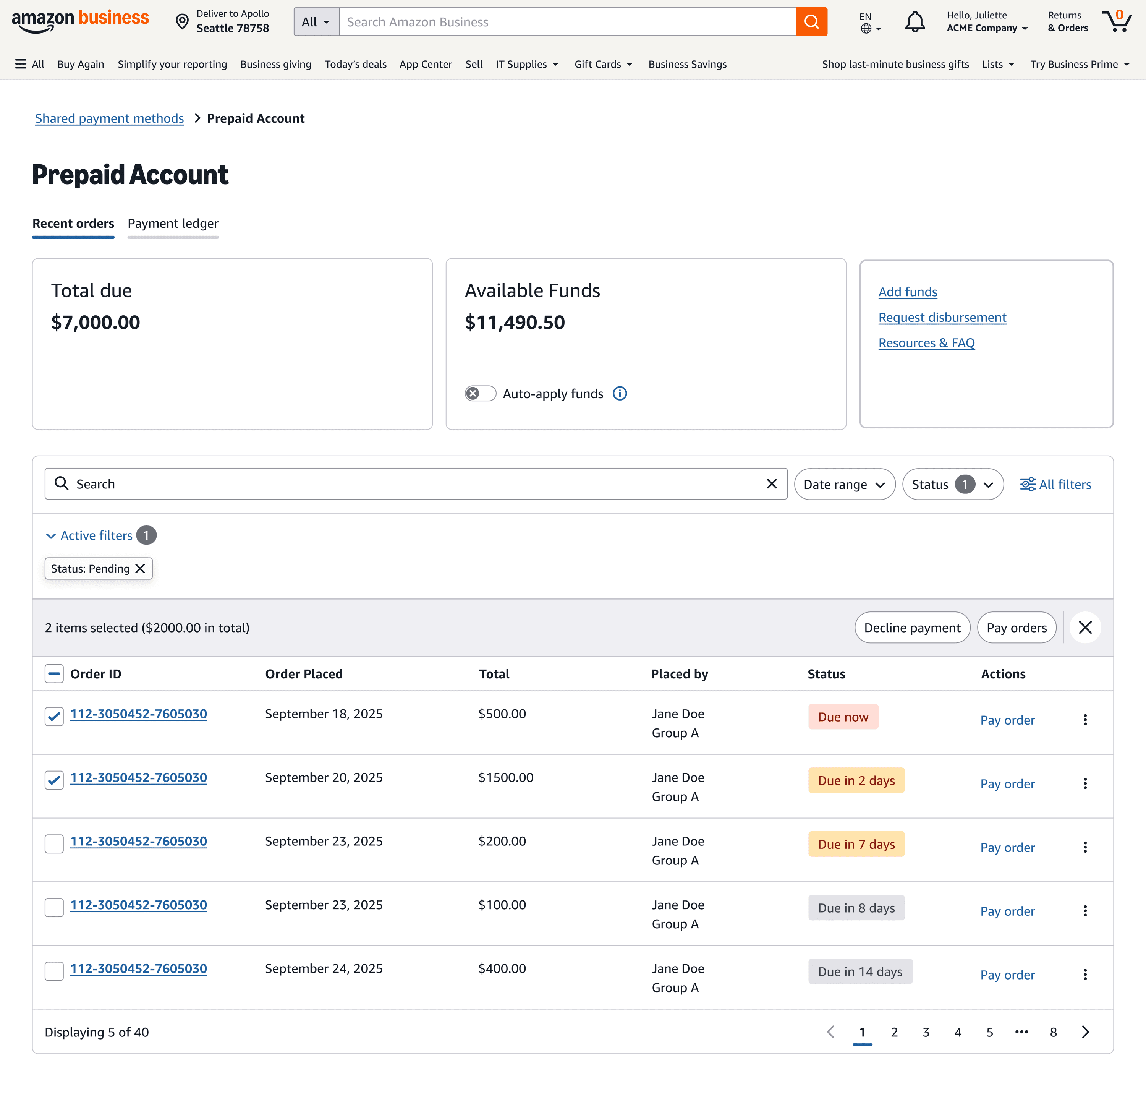
Task: Open the notifications bell
Action: pos(915,22)
